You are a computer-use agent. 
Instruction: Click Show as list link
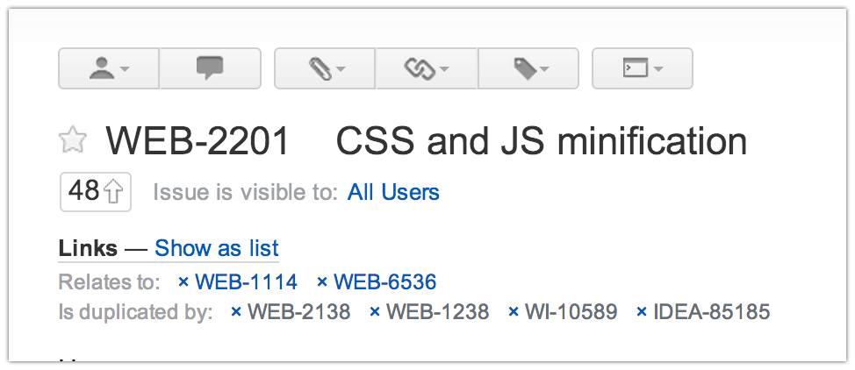coord(217,248)
